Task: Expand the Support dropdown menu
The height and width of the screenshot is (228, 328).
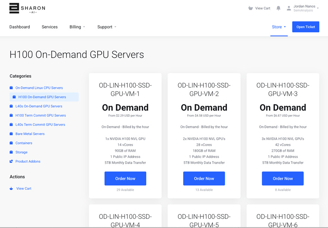Action: (x=107, y=27)
